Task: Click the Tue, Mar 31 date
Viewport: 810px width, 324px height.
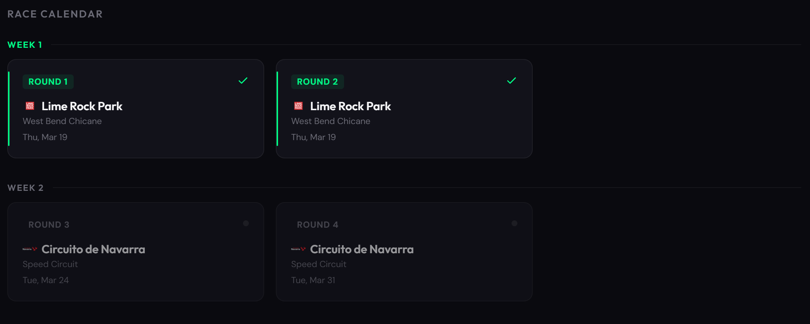Action: [313, 280]
